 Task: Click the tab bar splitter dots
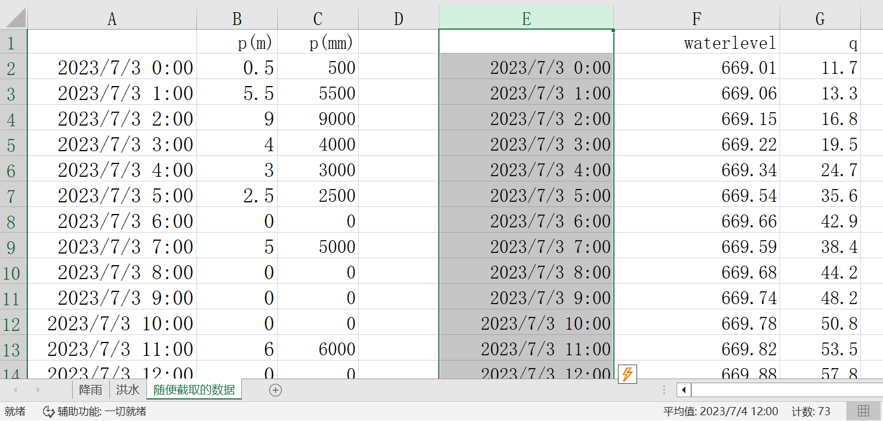coord(664,390)
